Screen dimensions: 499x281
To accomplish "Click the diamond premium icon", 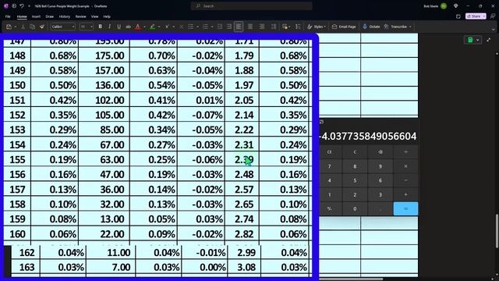I will [456, 6].
